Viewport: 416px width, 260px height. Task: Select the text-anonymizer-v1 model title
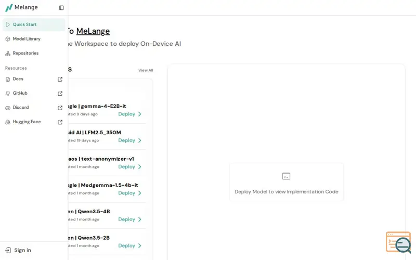click(101, 159)
